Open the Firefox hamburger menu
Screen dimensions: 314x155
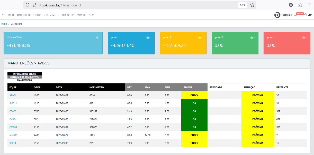[309, 5]
